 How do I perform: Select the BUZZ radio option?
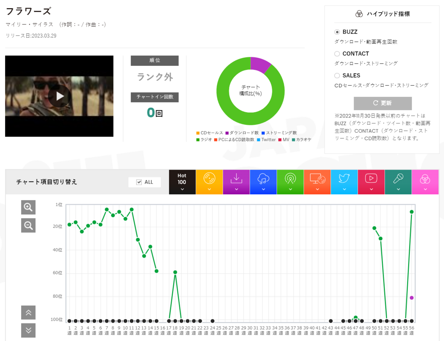[337, 32]
